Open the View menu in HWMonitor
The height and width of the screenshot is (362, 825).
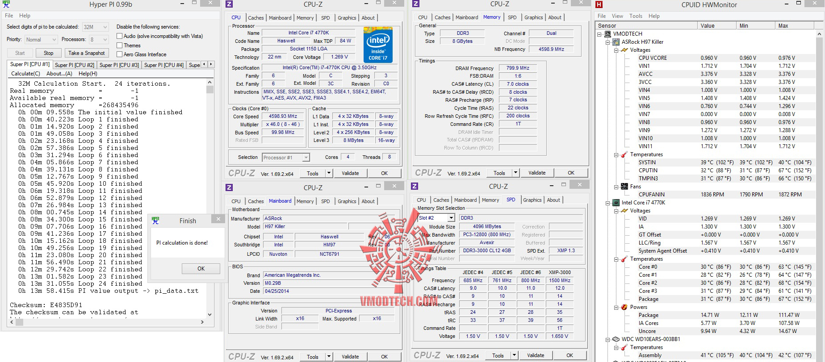point(617,16)
